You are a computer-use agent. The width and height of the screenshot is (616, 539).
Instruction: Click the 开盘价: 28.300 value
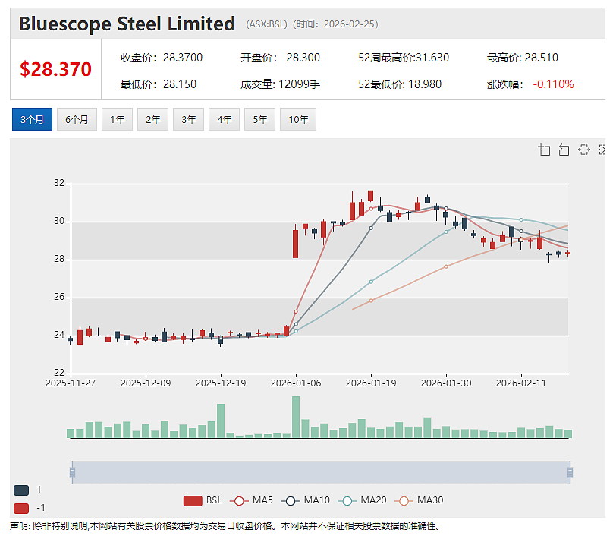(280, 58)
